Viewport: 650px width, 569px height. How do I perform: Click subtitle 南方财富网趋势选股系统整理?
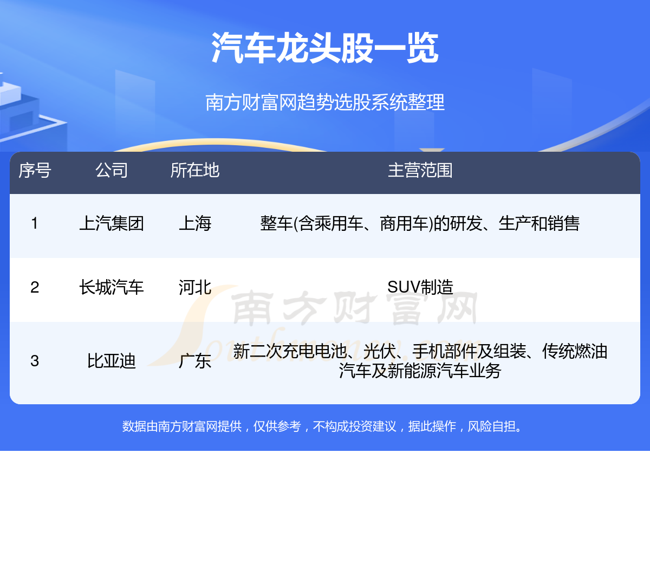click(x=325, y=102)
